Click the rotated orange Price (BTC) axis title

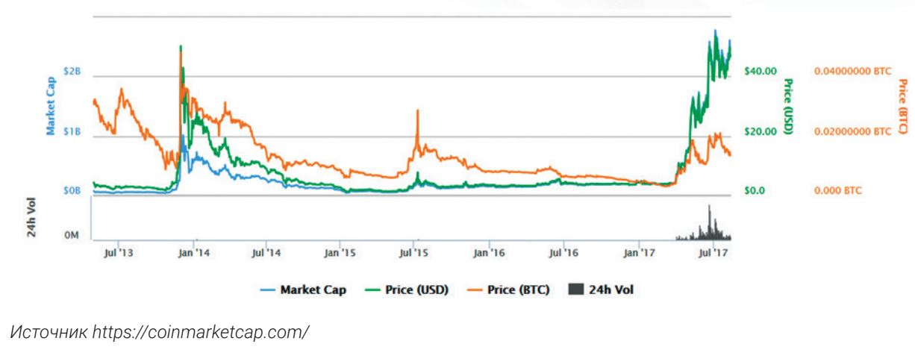[x=902, y=107]
